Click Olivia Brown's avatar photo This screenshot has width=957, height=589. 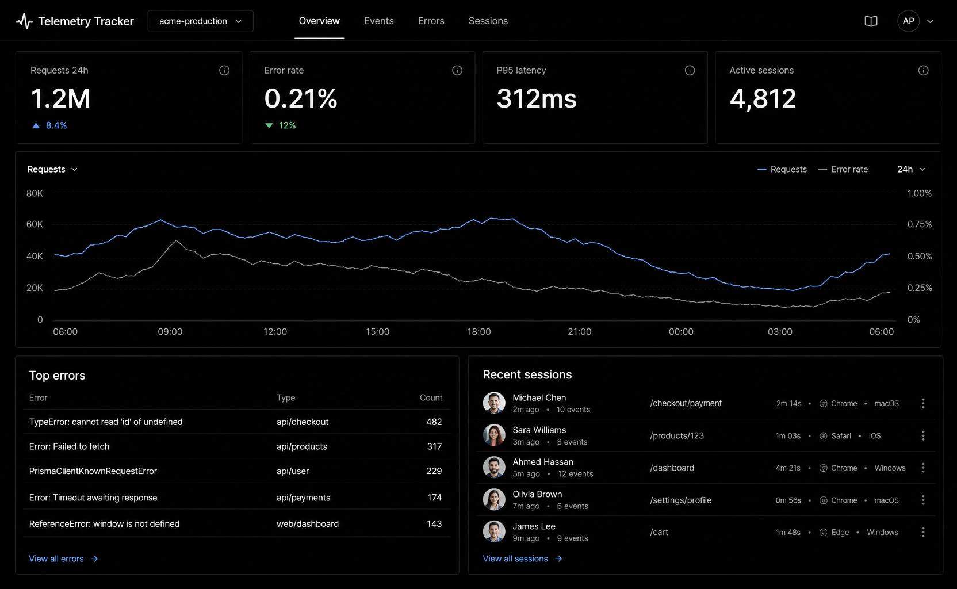494,500
